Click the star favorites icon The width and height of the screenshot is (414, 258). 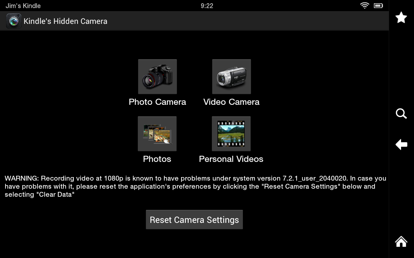click(x=401, y=17)
